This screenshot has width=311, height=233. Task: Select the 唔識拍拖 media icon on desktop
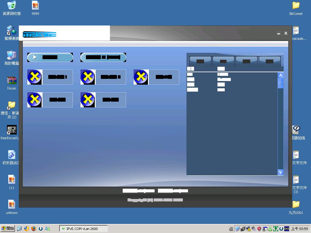pyautogui.click(x=298, y=132)
